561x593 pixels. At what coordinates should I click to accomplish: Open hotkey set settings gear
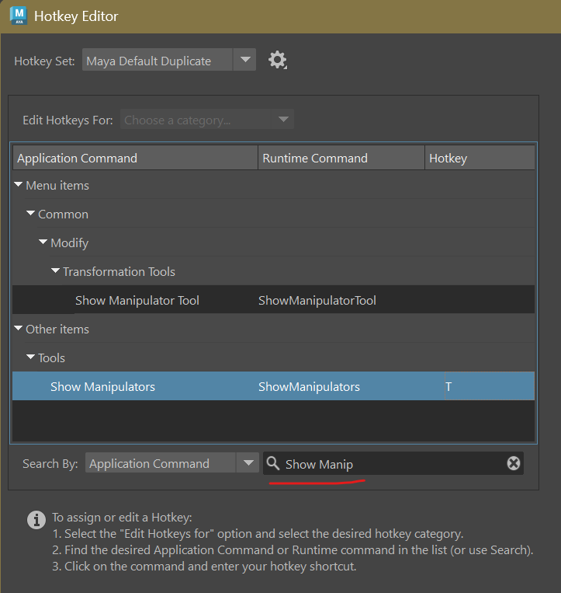(278, 60)
